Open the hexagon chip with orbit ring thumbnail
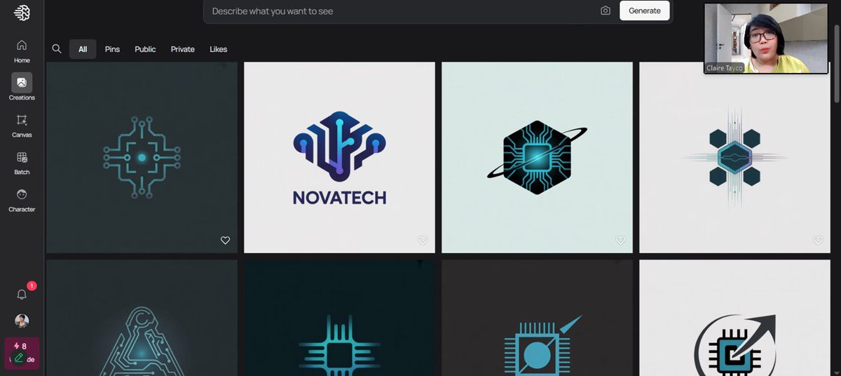This screenshot has height=376, width=841. tap(537, 157)
